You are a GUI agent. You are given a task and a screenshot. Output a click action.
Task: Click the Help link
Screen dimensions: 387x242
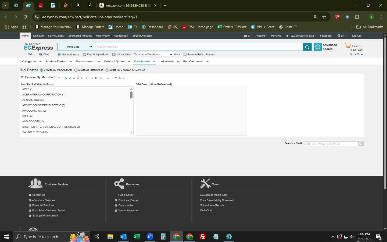click(x=31, y=54)
